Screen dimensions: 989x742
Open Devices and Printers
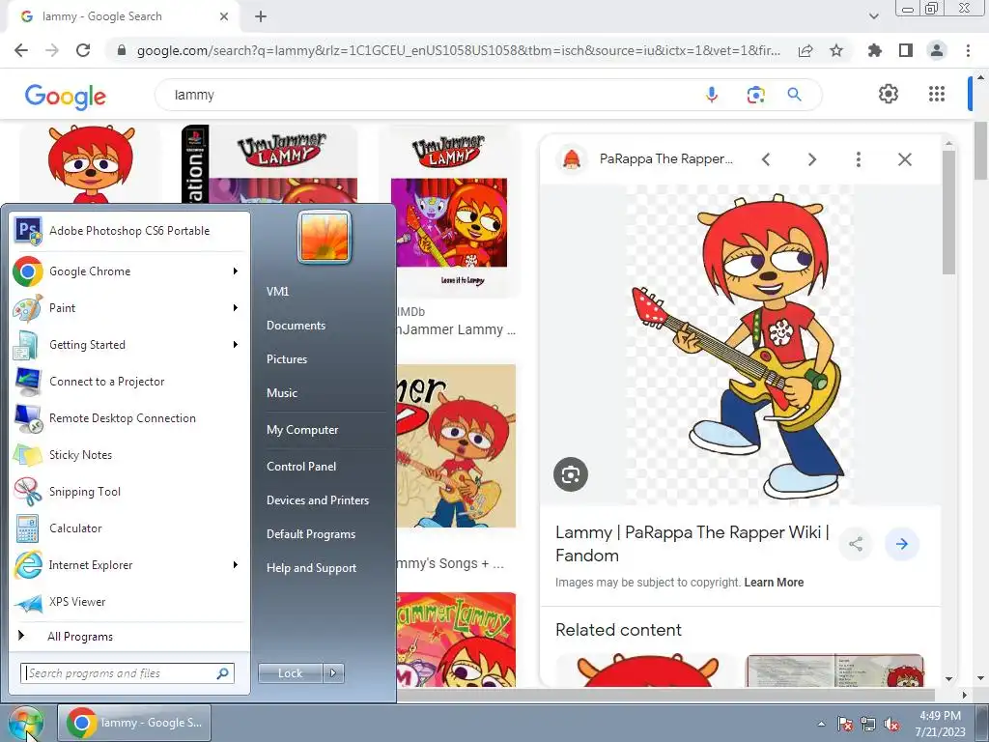tap(317, 500)
